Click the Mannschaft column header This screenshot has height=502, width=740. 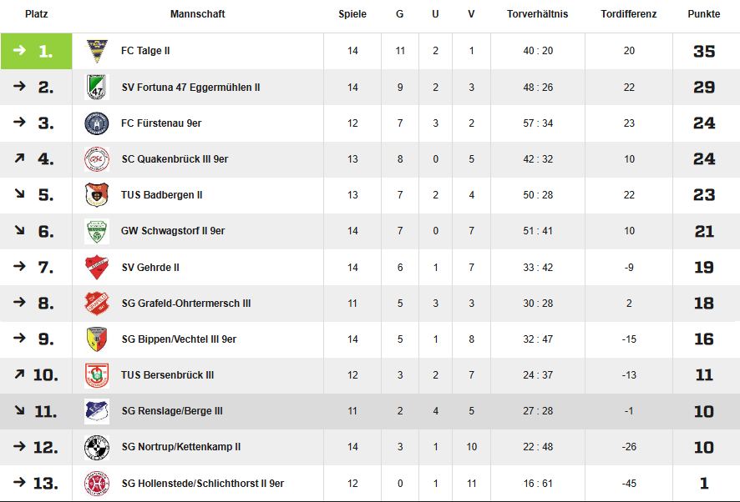(197, 14)
